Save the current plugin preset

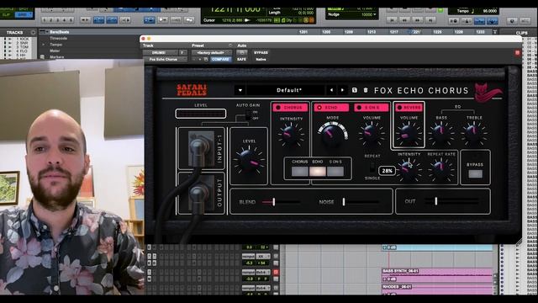pos(355,90)
